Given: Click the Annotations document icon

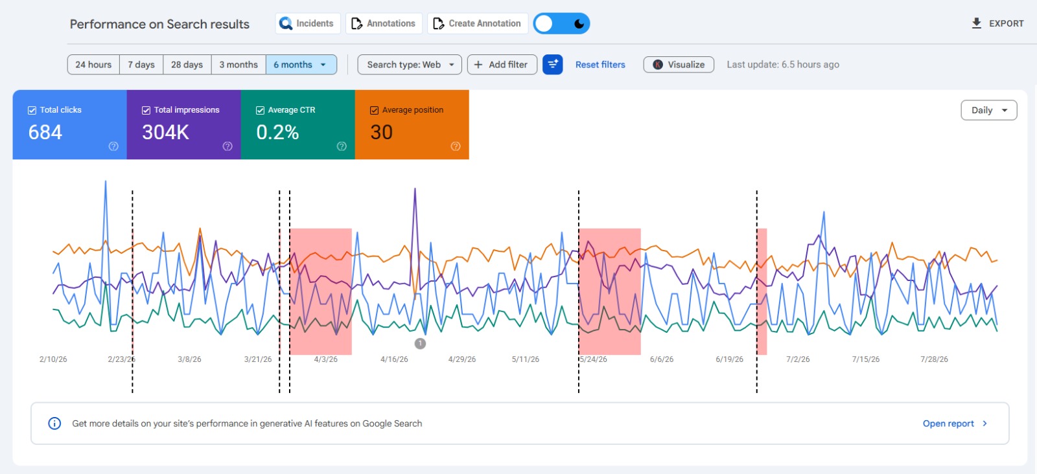Looking at the screenshot, I should (x=356, y=23).
